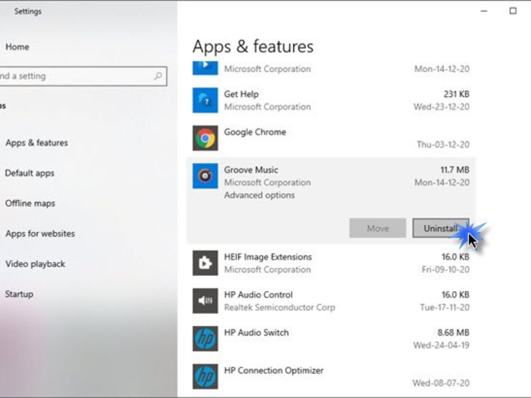This screenshot has height=398, width=531.
Task: Maximize the Settings window
Action: point(513,11)
